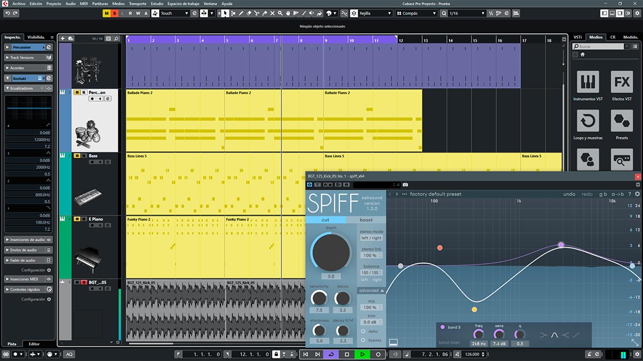Solo the E Piano track
The image size is (643, 361).
tap(84, 219)
